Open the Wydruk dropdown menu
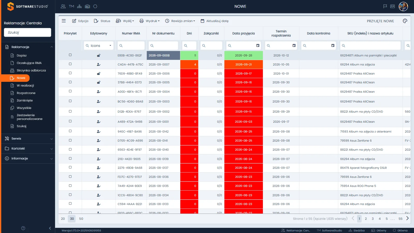The image size is (414, 233). point(150,21)
